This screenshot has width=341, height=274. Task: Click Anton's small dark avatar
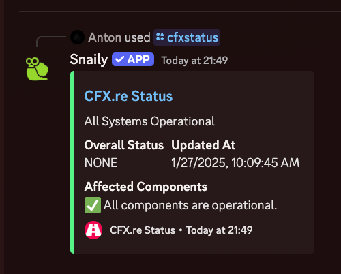[x=77, y=37]
